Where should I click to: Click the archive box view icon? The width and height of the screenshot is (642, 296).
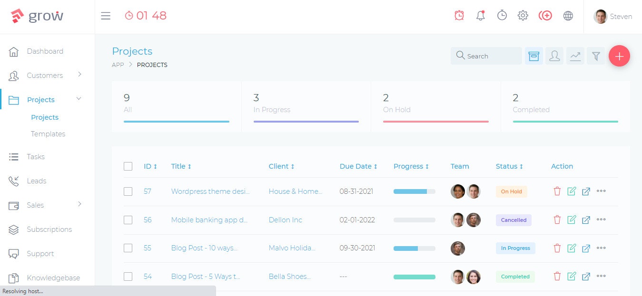pyautogui.click(x=533, y=56)
